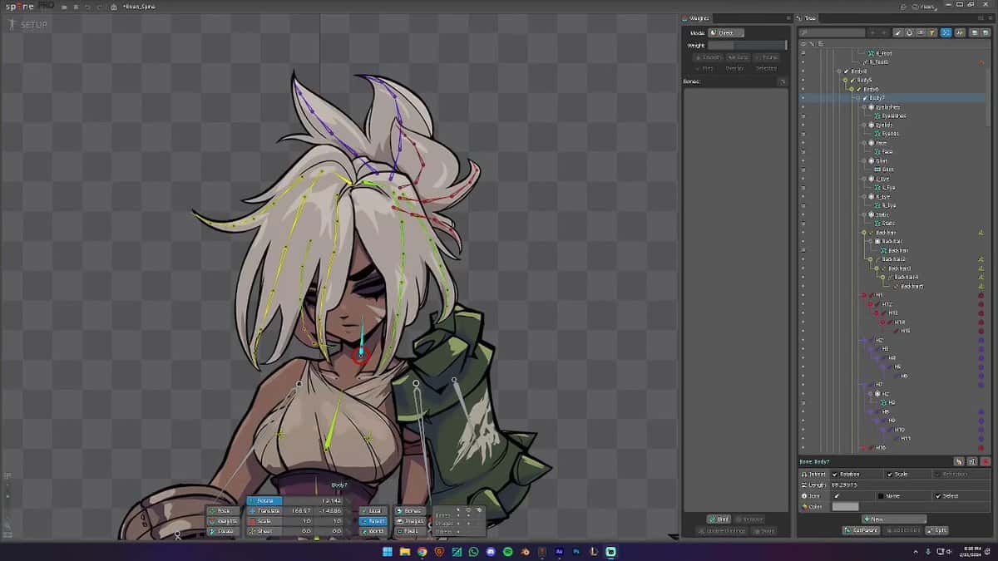Screen dimensions: 998x561
Task: Activate the Weights tool
Action: 223,521
